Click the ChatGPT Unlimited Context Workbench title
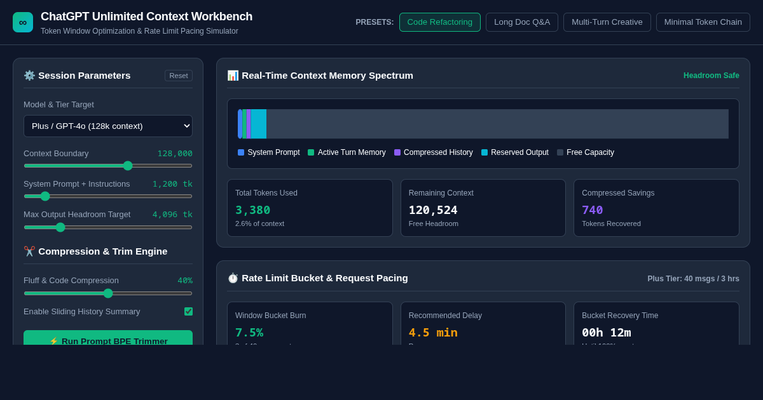 (x=146, y=17)
